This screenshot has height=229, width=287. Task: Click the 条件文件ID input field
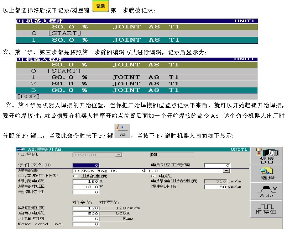click(86, 165)
